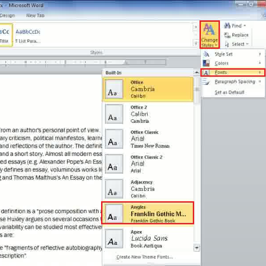Click the Built-In section header
266x266 pixels.
[x=113, y=73]
